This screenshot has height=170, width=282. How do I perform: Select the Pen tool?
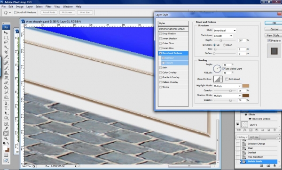6,103
